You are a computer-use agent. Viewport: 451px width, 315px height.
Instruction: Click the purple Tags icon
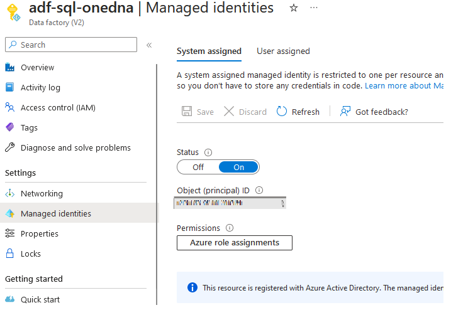point(10,127)
